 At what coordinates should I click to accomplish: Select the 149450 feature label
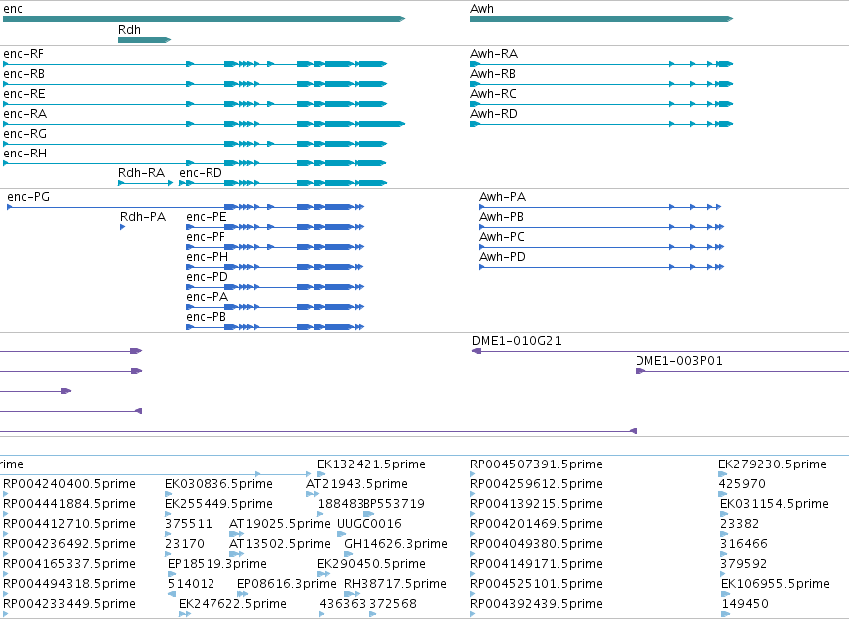tap(745, 604)
